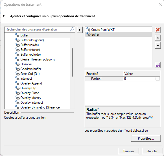164x156 pixels.
Task: Select Buffer (interior) operation
Action: point(30,50)
